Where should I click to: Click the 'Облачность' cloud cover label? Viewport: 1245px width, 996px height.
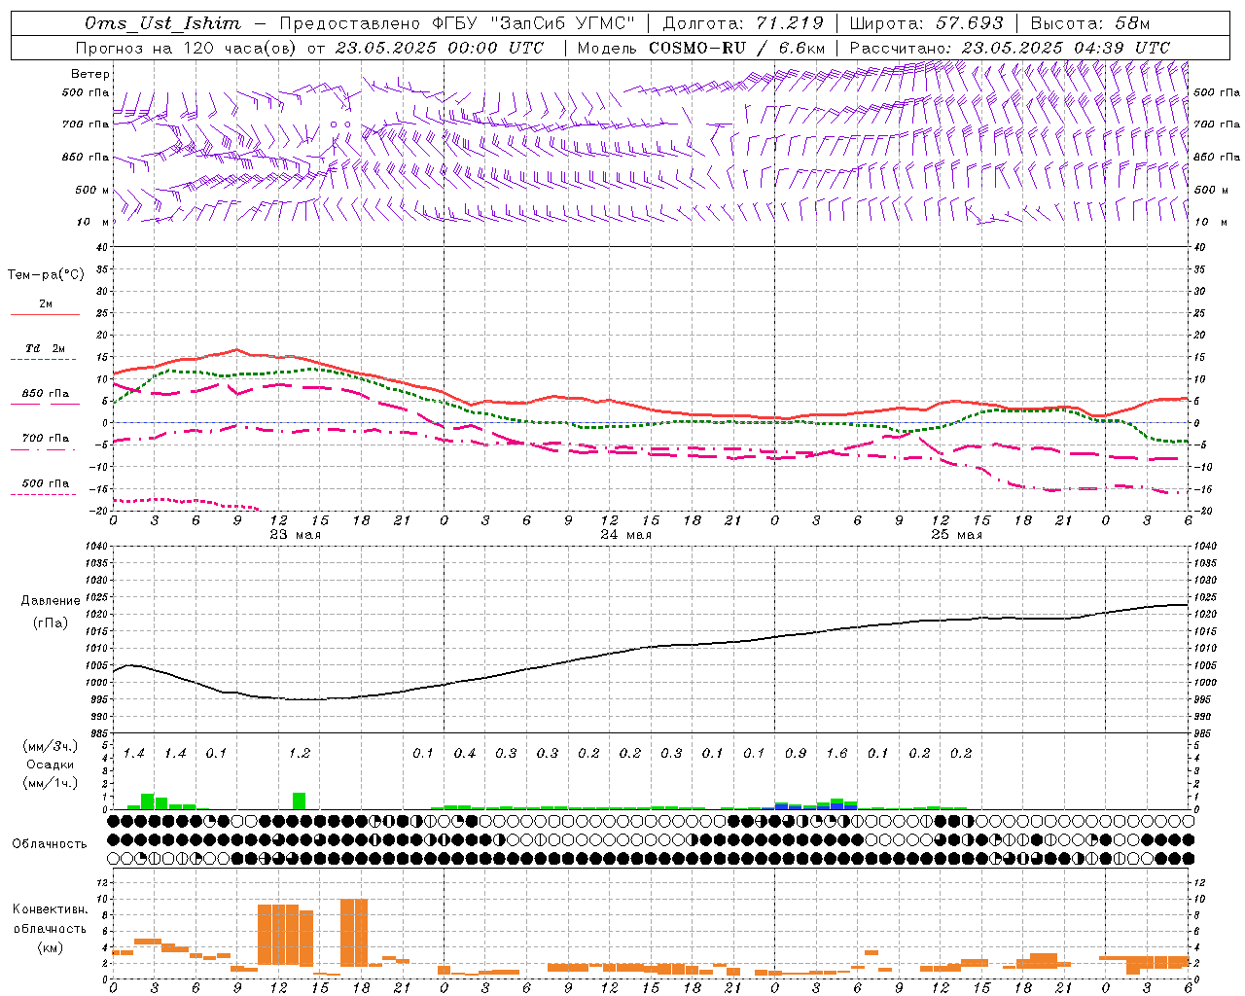[50, 844]
